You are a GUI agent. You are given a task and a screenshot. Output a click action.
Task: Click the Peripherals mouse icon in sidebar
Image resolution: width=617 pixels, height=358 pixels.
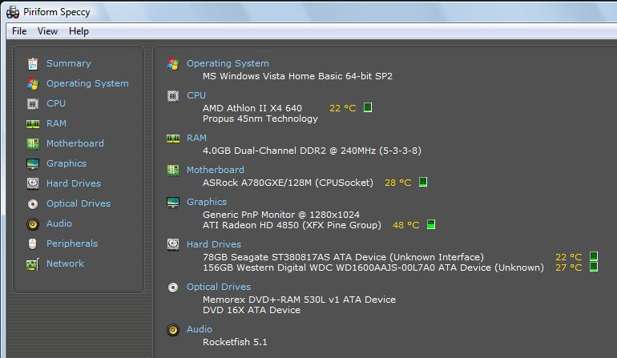click(33, 244)
